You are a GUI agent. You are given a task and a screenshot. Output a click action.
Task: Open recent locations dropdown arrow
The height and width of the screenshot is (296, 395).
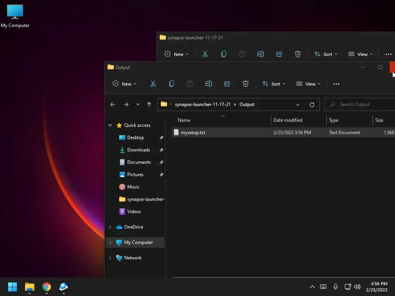(138, 104)
